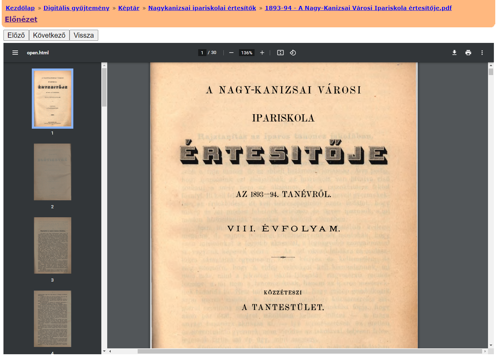Open the Előnézet link
497x357 pixels.
click(x=21, y=19)
